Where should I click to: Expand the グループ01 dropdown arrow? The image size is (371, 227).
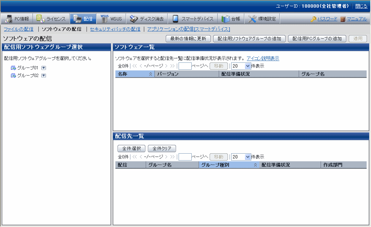point(43,68)
